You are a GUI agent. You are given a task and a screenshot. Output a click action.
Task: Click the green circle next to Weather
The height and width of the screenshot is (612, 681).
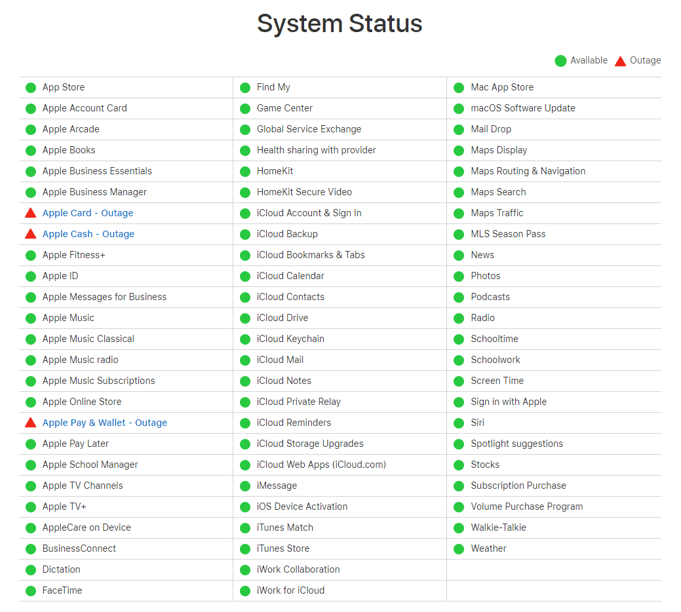click(x=459, y=548)
